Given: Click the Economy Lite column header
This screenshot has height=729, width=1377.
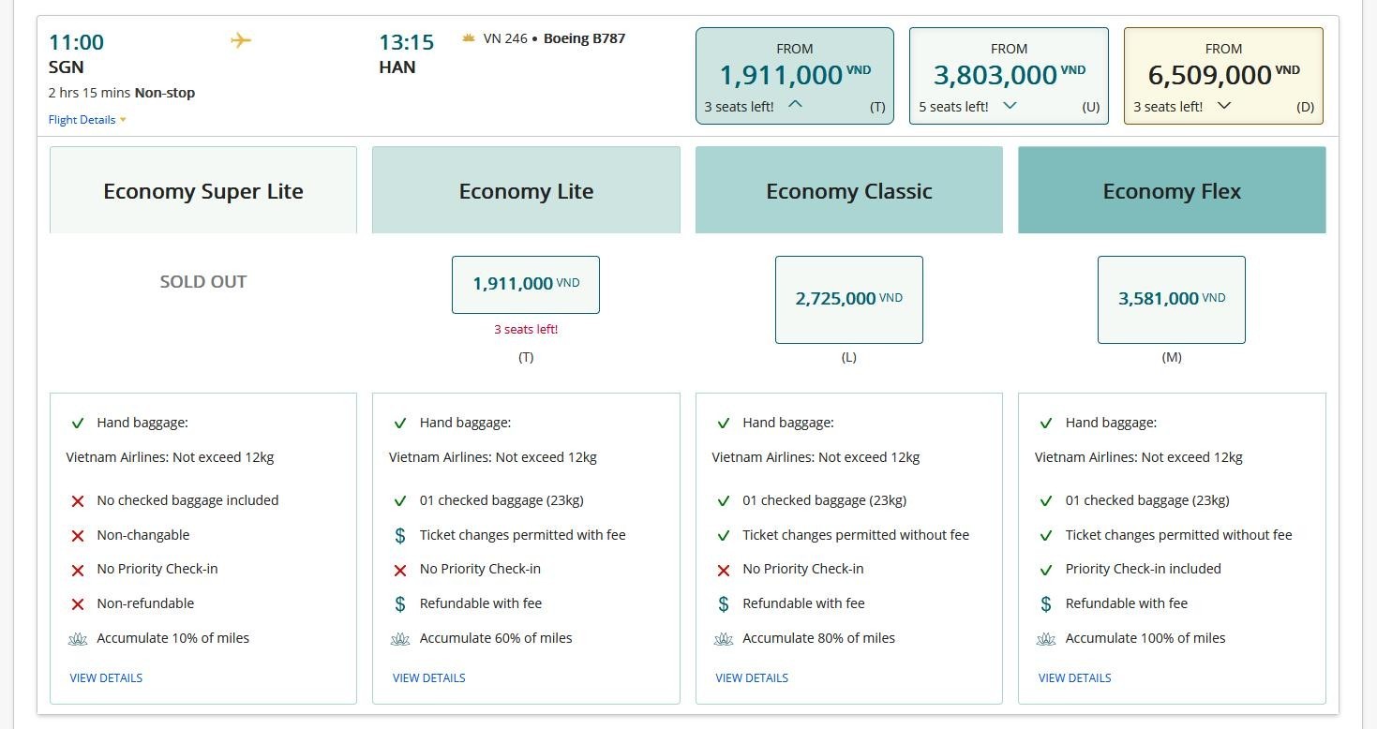Looking at the screenshot, I should click(x=526, y=191).
